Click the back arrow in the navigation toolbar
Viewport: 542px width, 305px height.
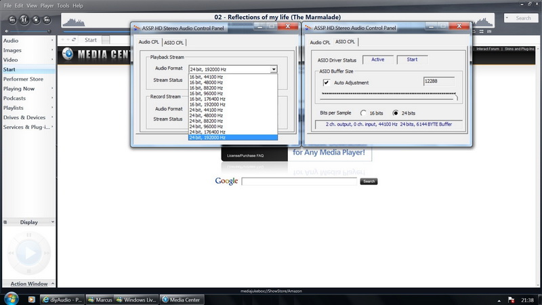point(62,40)
